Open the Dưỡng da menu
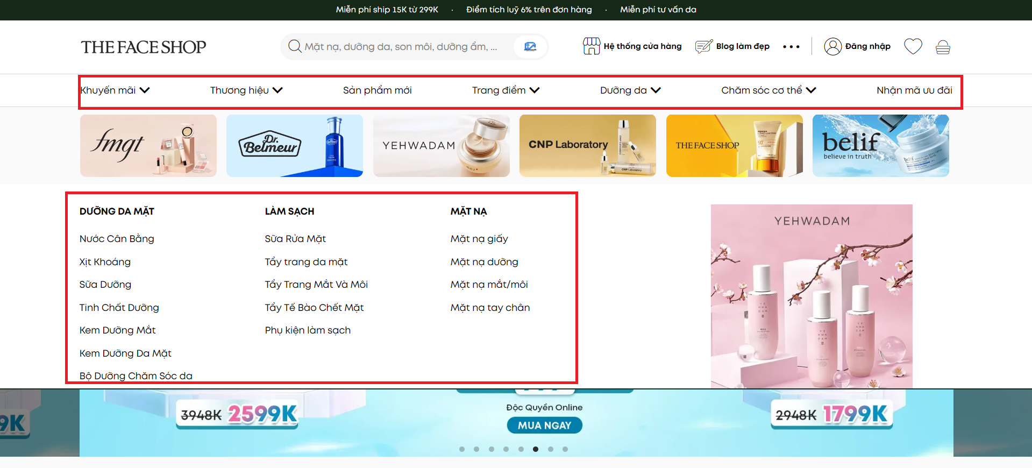The width and height of the screenshot is (1032, 468). tap(623, 90)
